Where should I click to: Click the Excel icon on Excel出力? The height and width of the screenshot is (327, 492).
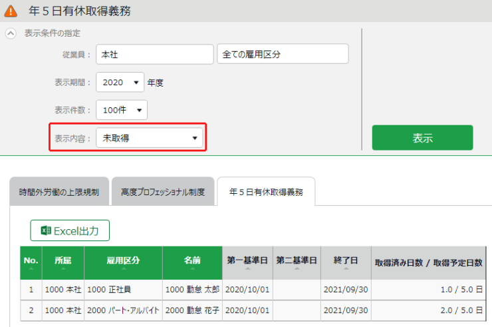(46, 230)
